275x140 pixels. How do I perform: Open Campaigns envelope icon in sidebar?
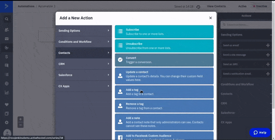7,39
